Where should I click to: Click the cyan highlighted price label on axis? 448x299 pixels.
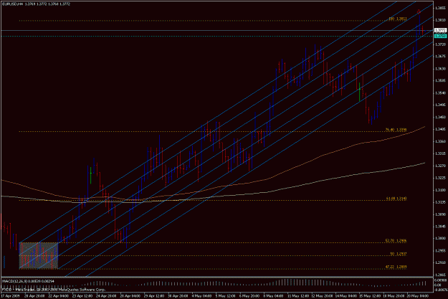click(440, 36)
